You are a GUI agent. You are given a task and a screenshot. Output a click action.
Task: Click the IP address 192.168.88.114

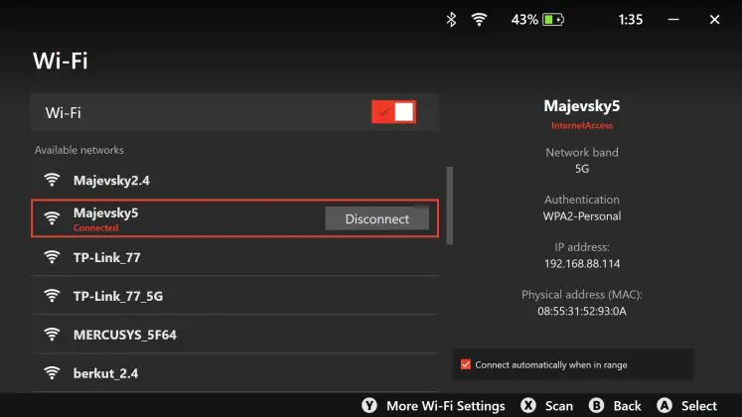point(581,263)
